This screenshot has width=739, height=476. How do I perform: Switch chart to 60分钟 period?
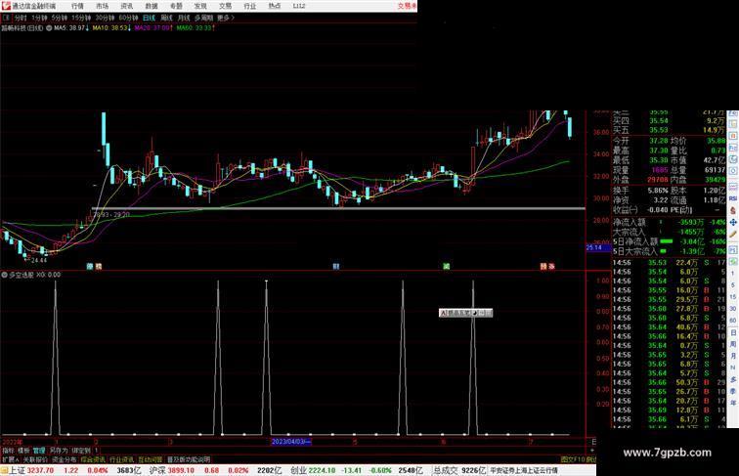(128, 18)
